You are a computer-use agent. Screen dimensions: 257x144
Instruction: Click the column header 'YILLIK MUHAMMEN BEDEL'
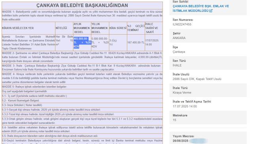click(x=100, y=28)
